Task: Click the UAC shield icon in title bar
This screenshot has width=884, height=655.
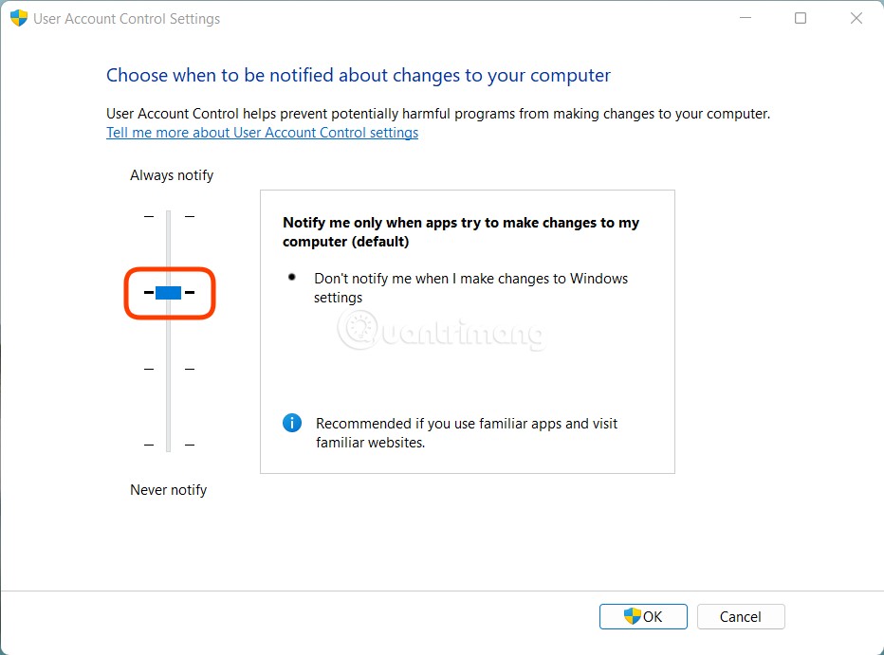Action: 19,18
